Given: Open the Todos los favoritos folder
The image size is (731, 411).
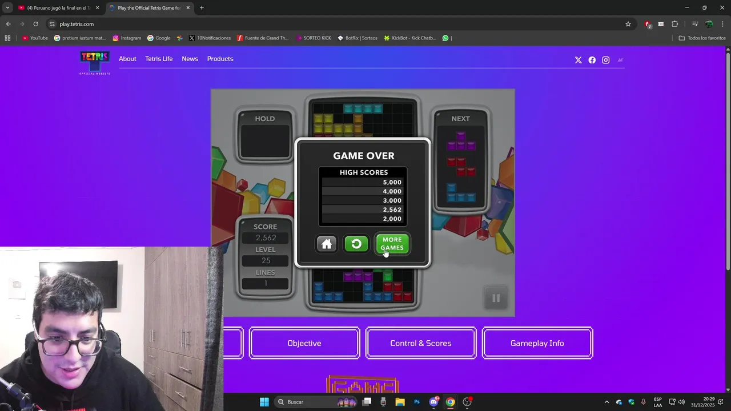Looking at the screenshot, I should (702, 38).
